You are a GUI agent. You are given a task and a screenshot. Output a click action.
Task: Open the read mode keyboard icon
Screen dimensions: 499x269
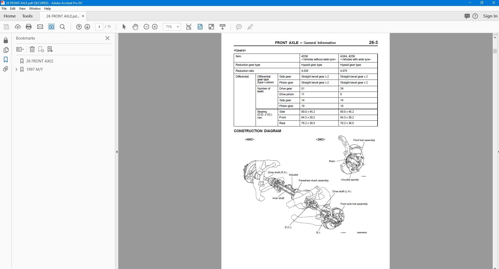point(223,27)
